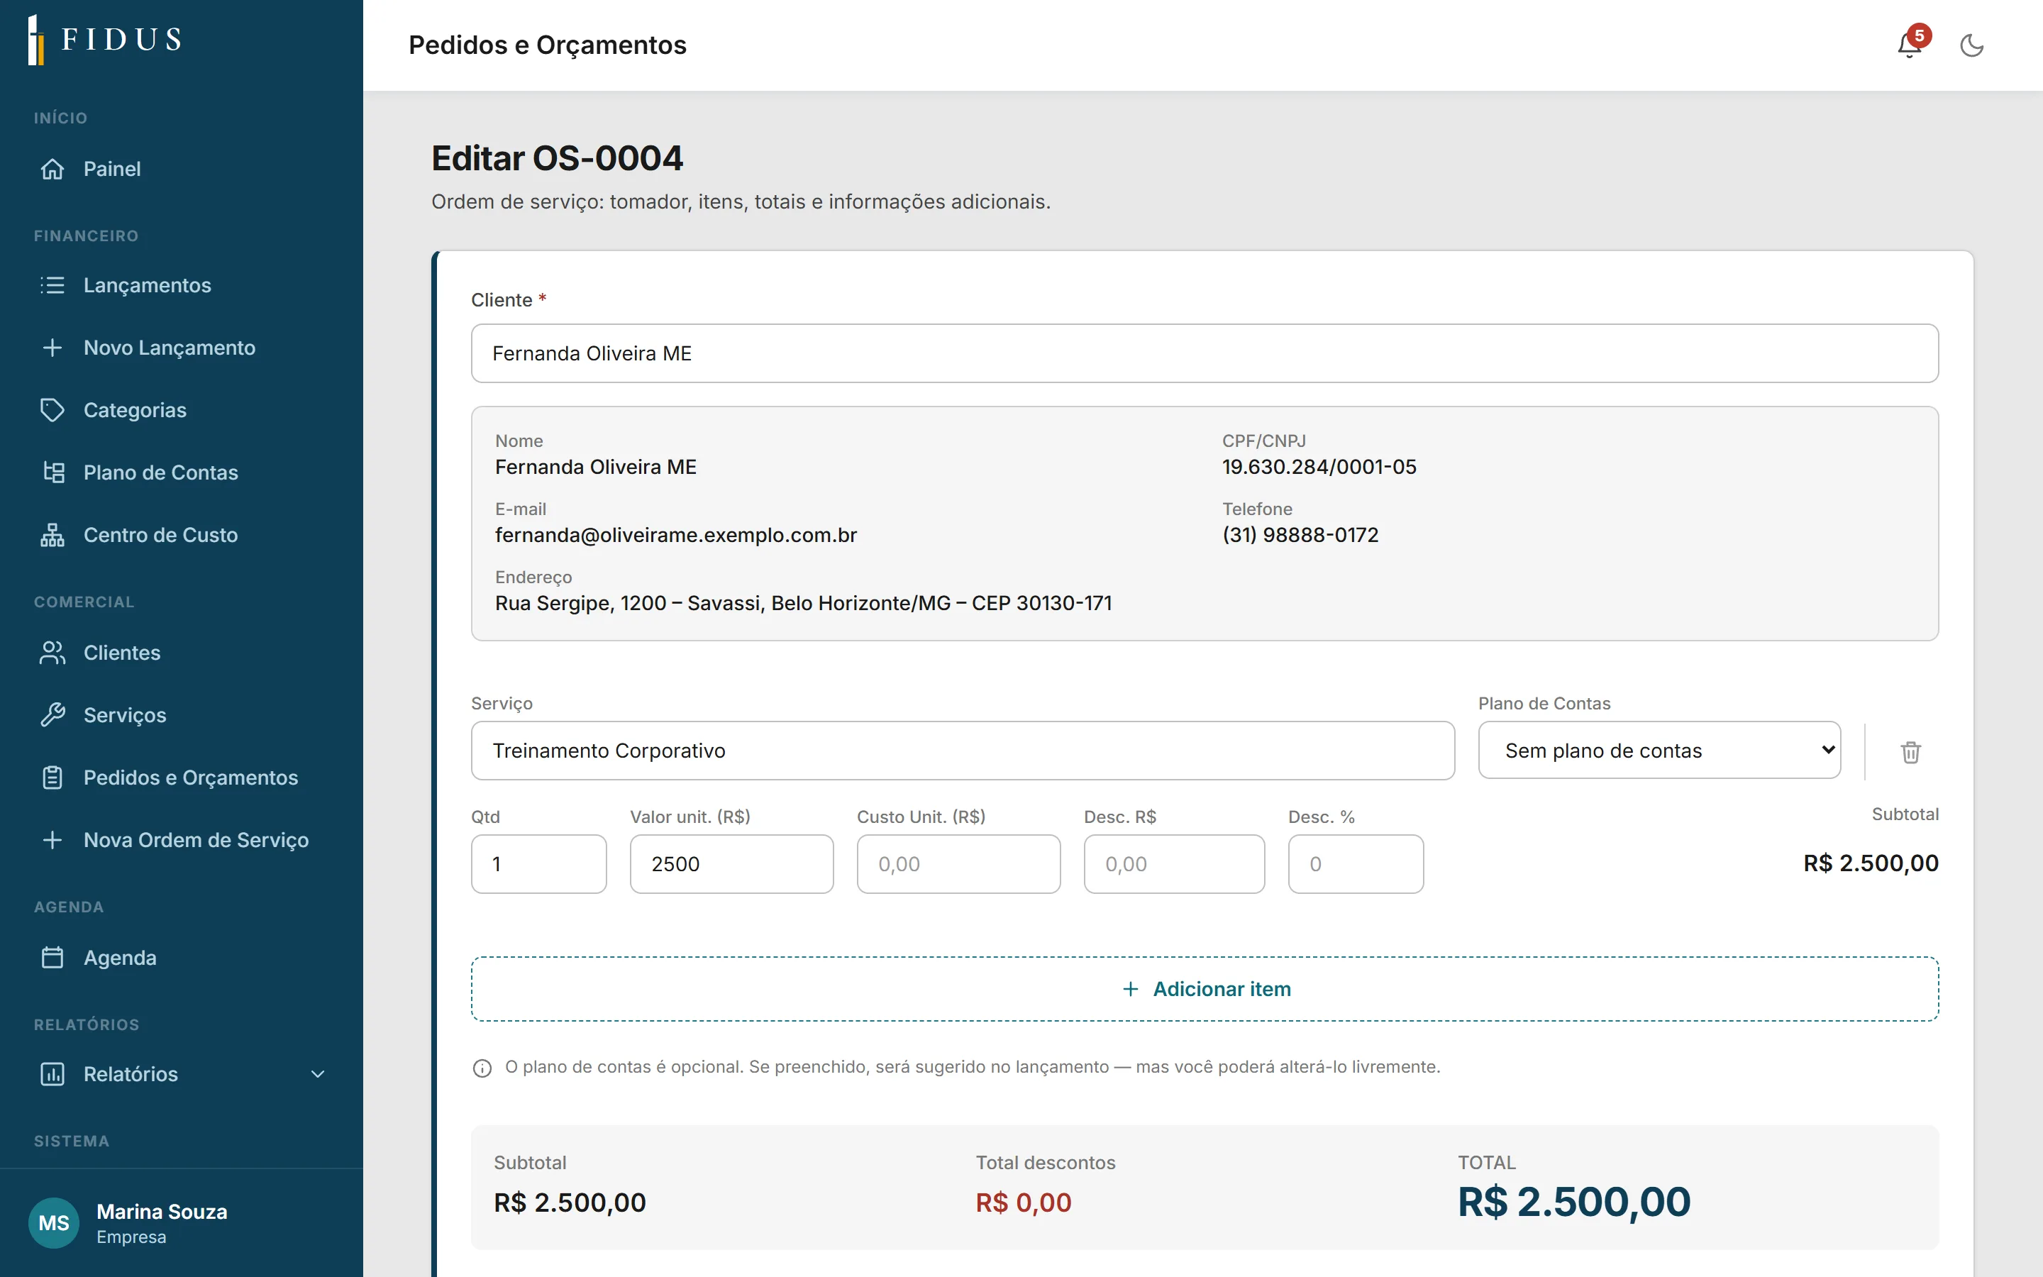Click the Plano de Contas sidebar icon
2043x1277 pixels.
coord(52,473)
